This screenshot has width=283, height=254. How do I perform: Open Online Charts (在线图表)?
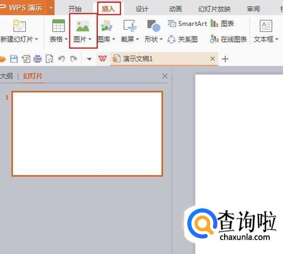(x=228, y=39)
